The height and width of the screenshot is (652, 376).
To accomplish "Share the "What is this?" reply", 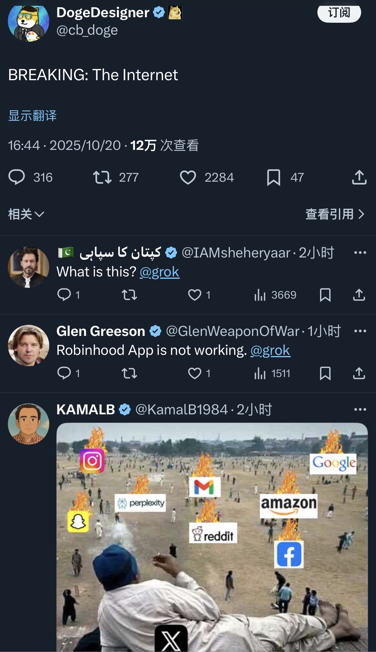I will click(359, 295).
